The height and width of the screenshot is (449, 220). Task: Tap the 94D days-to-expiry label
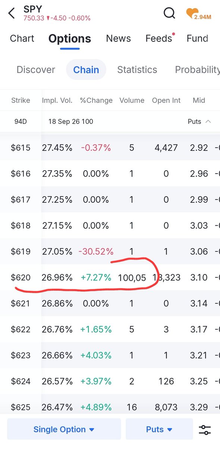[21, 122]
